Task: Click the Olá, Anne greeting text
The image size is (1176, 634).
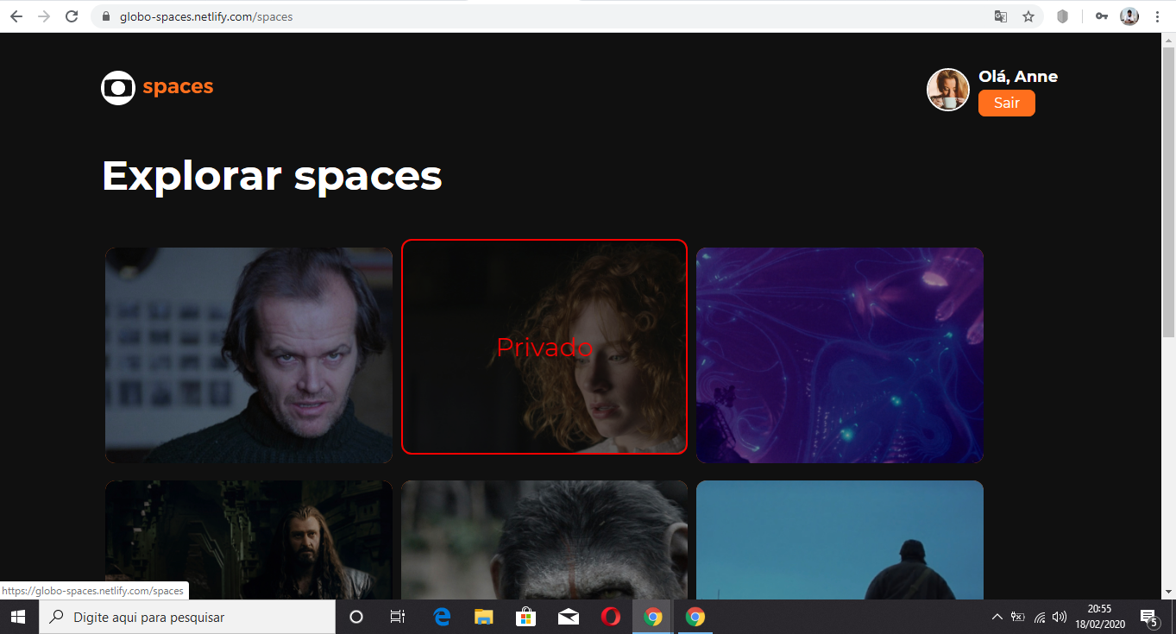Action: (x=1018, y=77)
